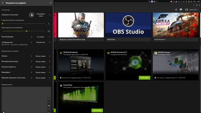
Task: Open the notifications message icon
Action: click(181, 10)
